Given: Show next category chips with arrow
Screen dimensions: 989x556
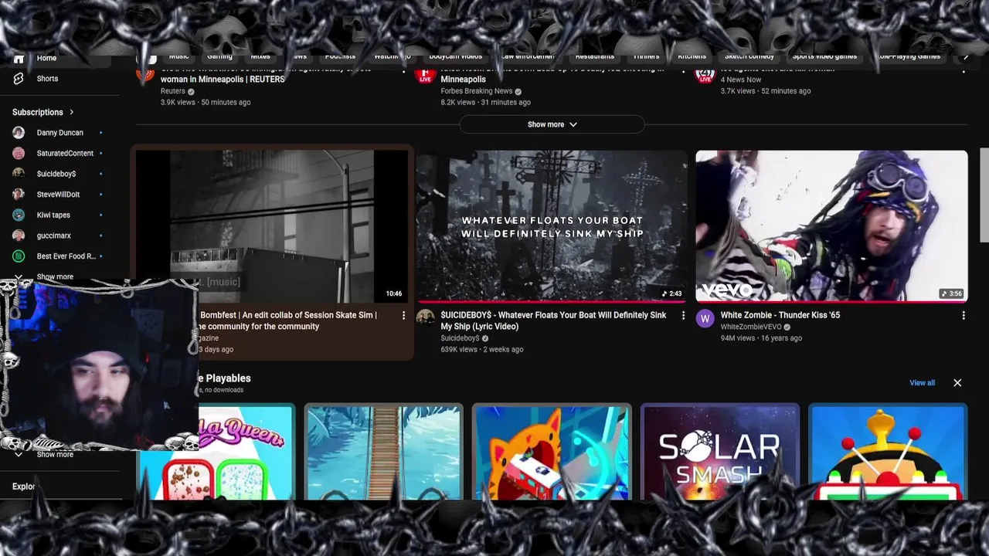Looking at the screenshot, I should click(x=965, y=57).
